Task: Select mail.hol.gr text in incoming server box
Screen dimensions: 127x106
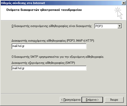Action: 18,46
